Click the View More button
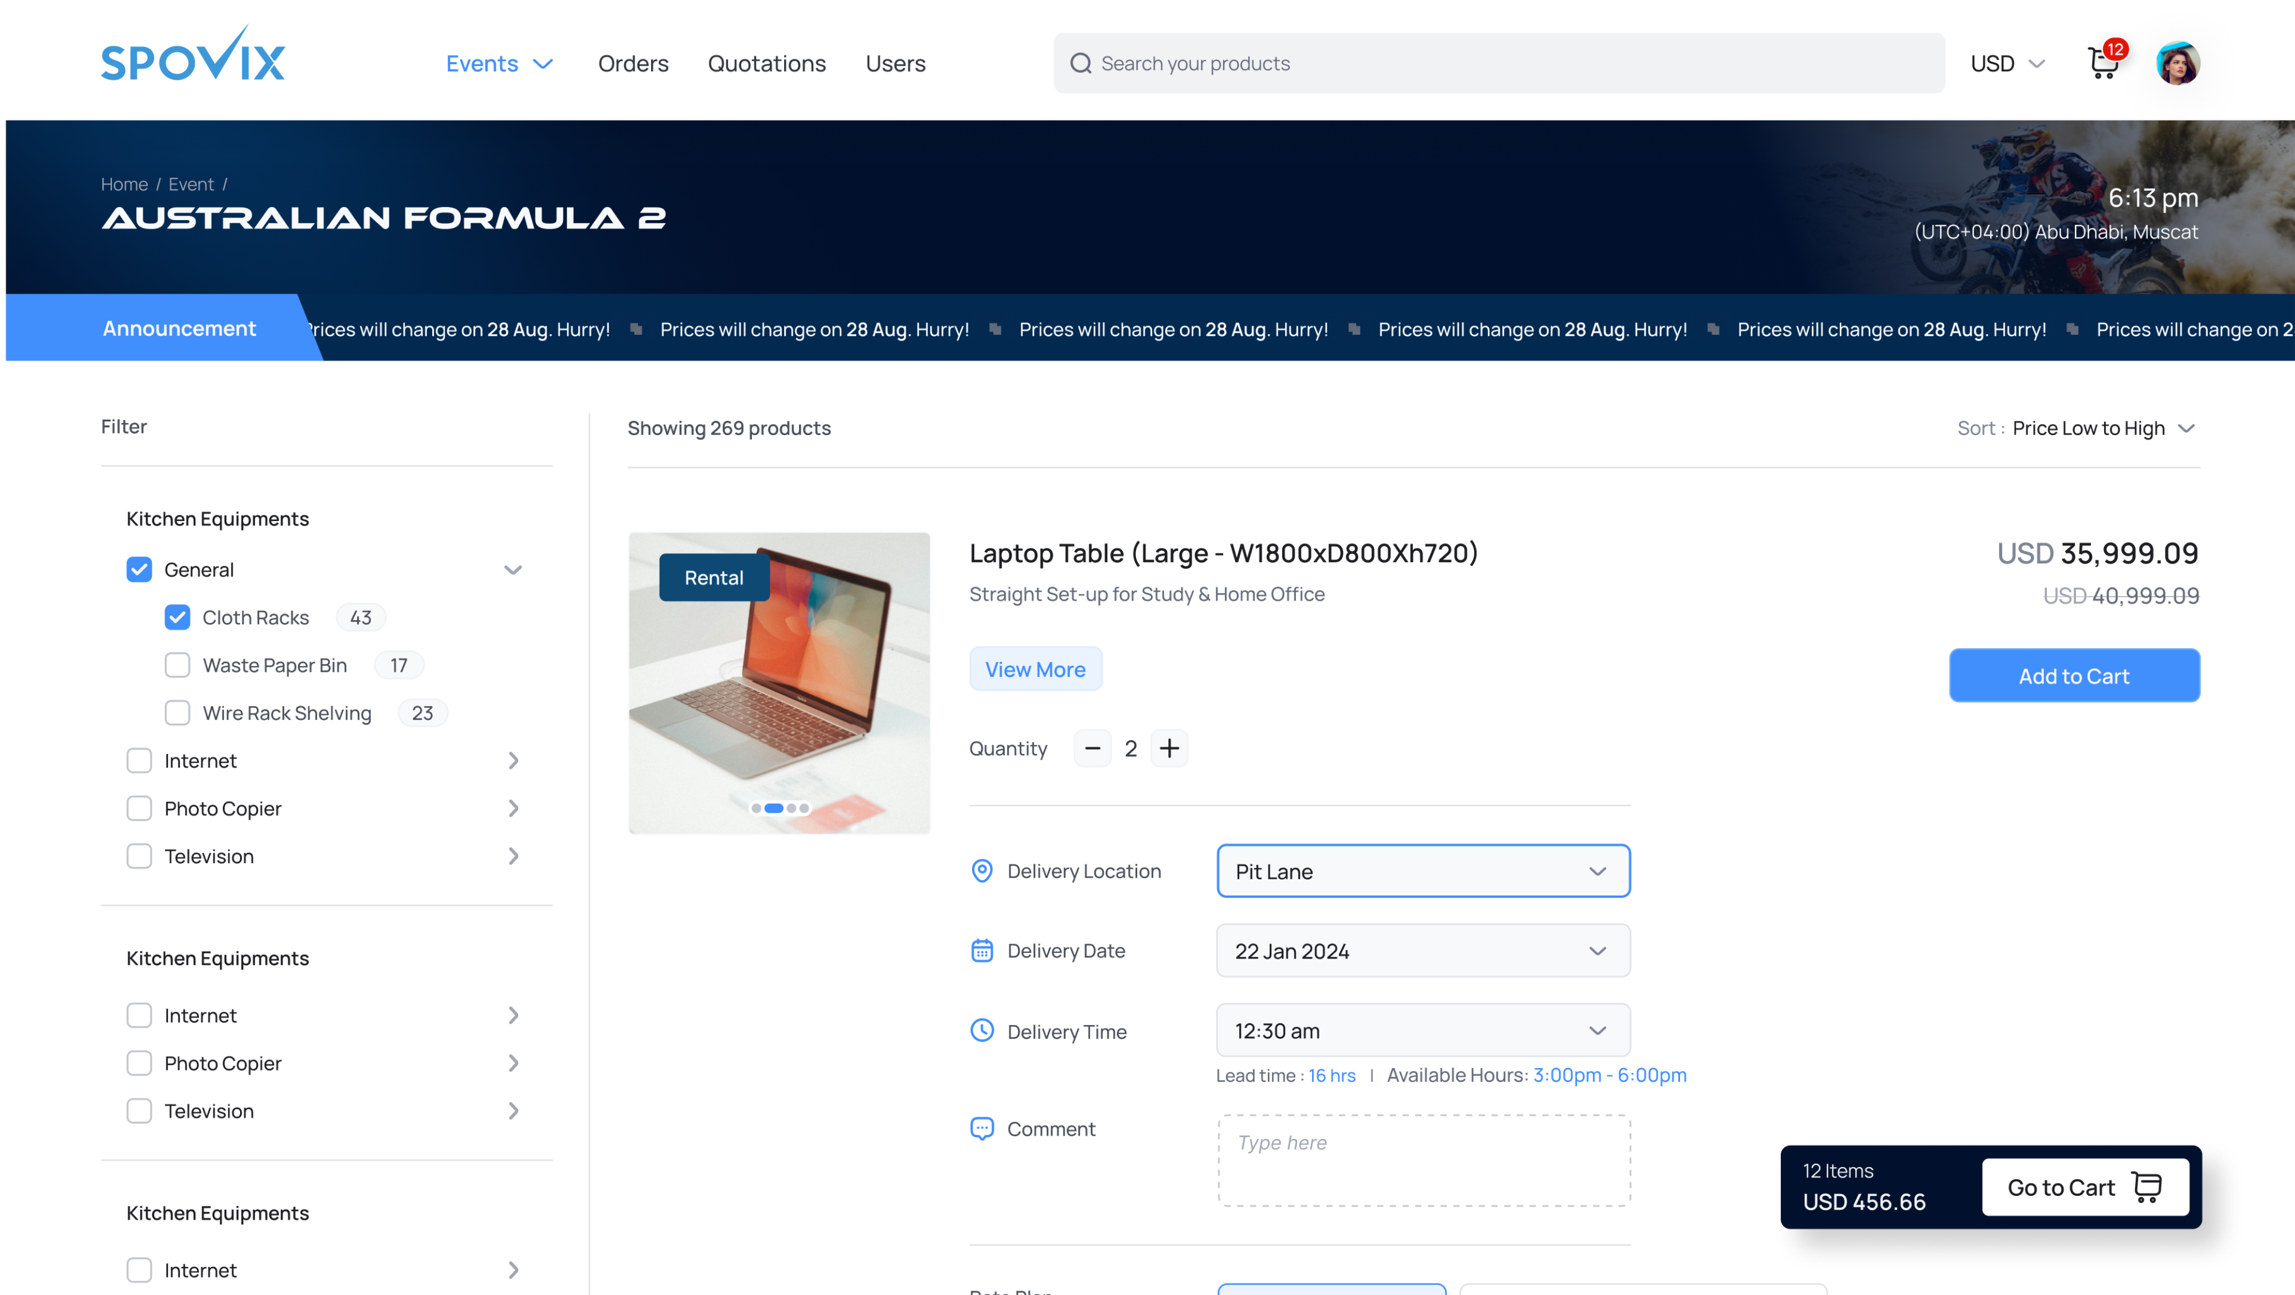2295x1295 pixels. [x=1035, y=670]
